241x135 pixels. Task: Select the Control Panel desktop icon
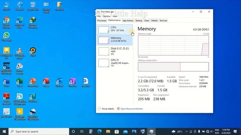[46, 7]
